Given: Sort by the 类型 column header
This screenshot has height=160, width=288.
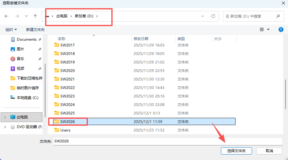Looking at the screenshot, I should point(181,39).
